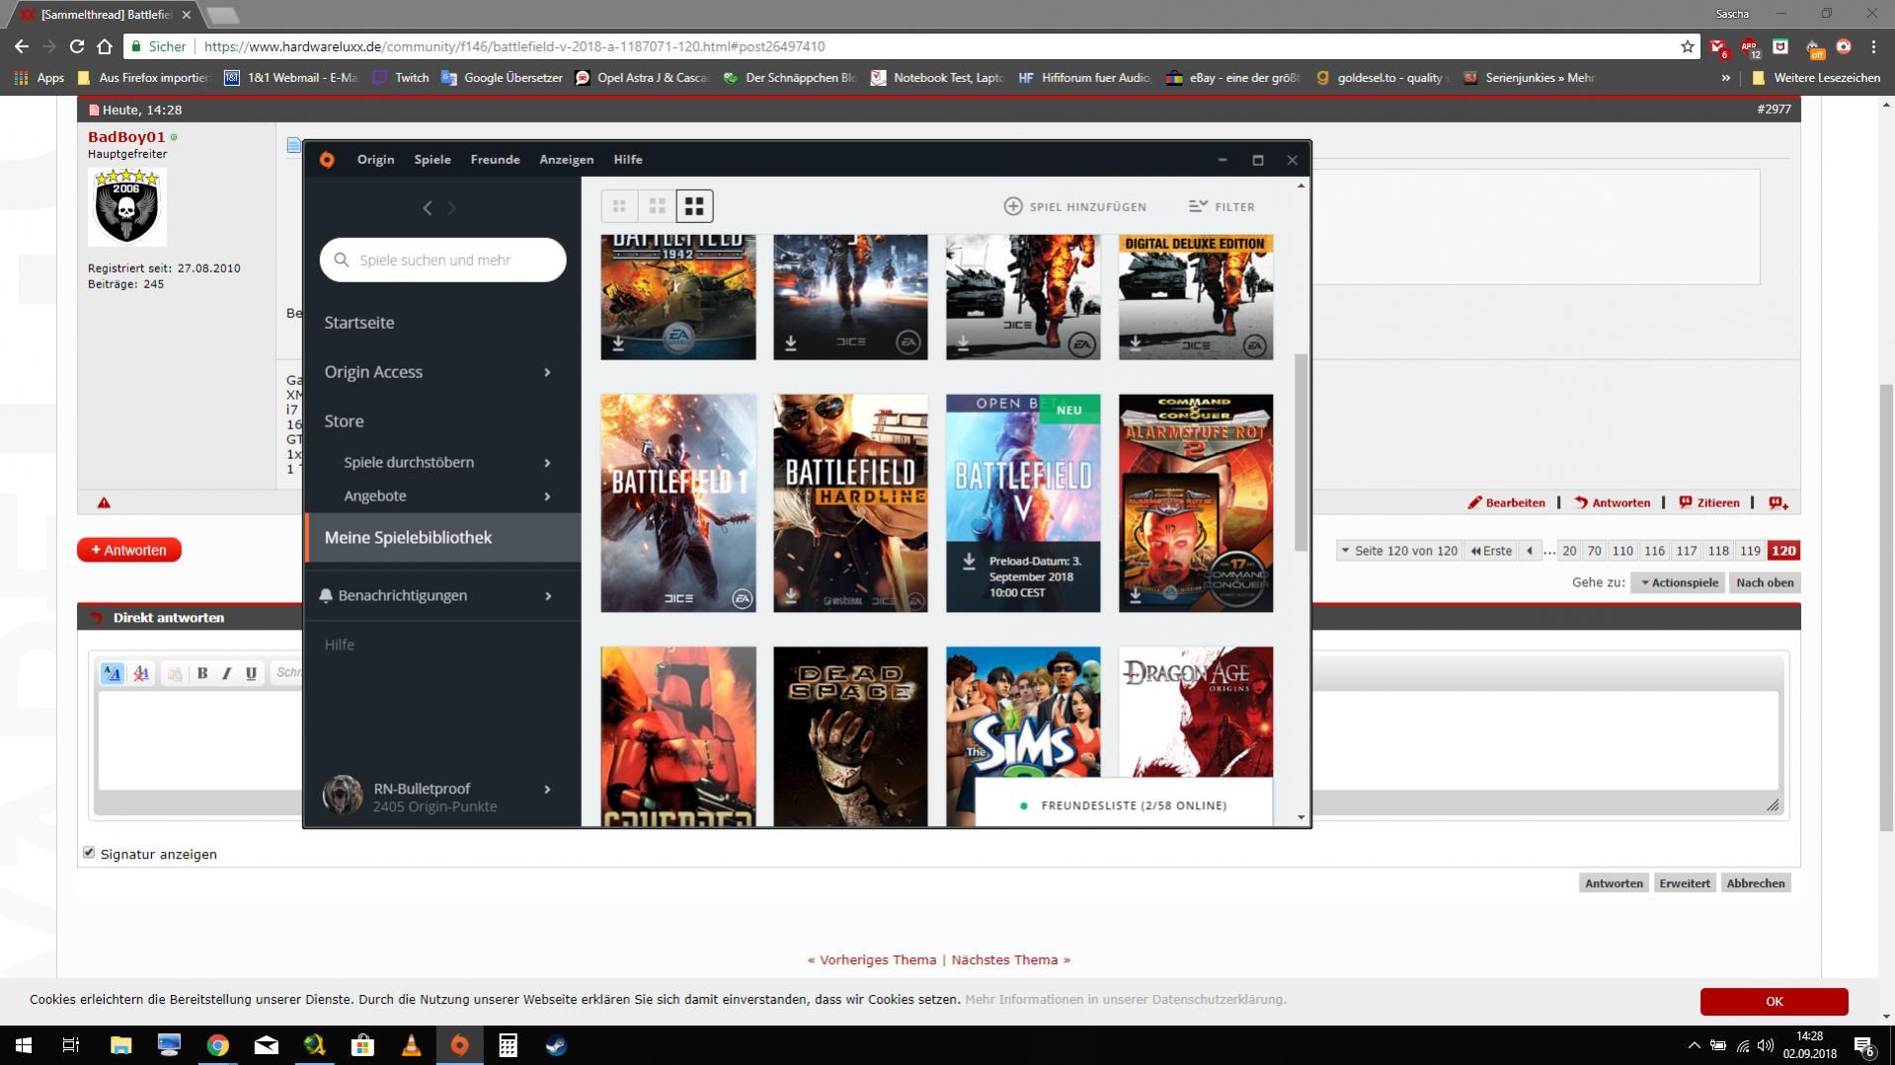This screenshot has height=1065, width=1895.
Task: Click the search field in Origin
Action: coord(443,260)
